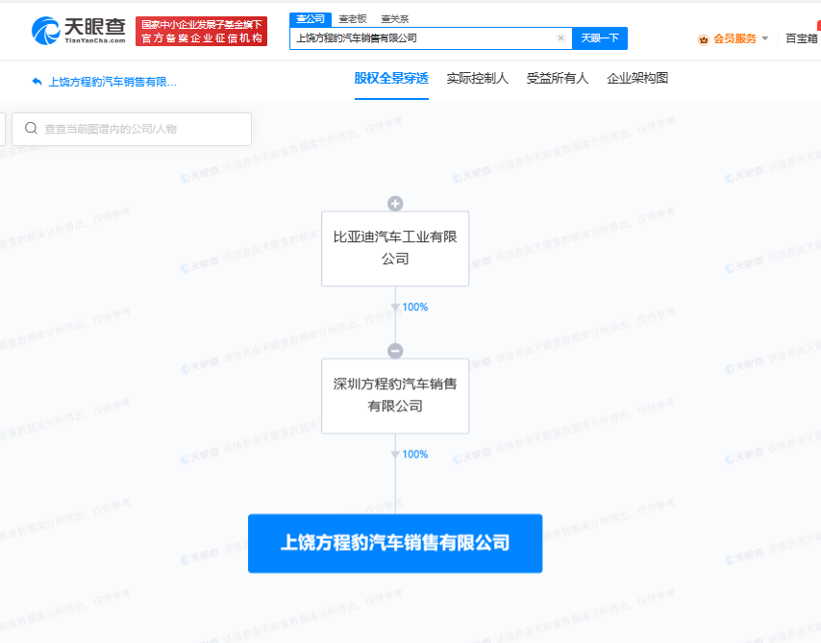Click the magnifier icon in graph search
The image size is (821, 643).
coord(31,128)
